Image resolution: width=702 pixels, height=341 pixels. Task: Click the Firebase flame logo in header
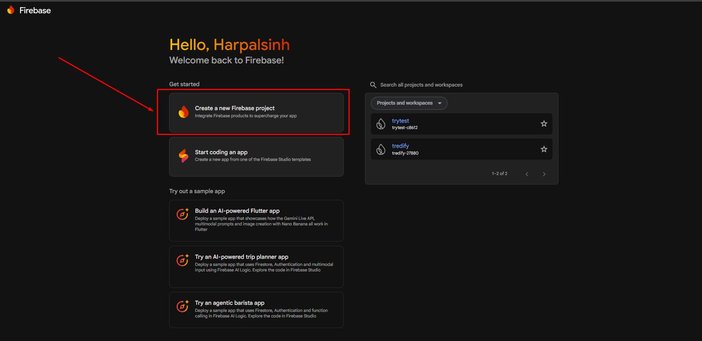click(x=11, y=10)
